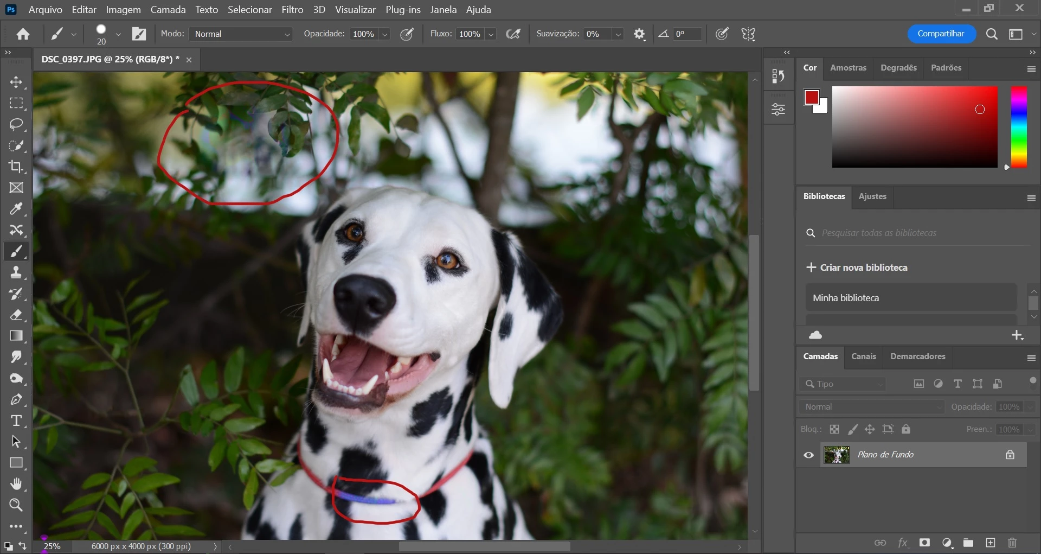The image size is (1041, 554).
Task: Select the Move tool
Action: click(16, 82)
